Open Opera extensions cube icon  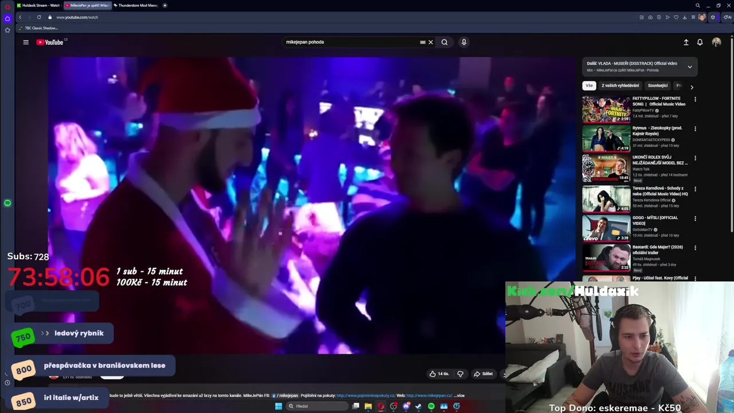[x=713, y=17]
